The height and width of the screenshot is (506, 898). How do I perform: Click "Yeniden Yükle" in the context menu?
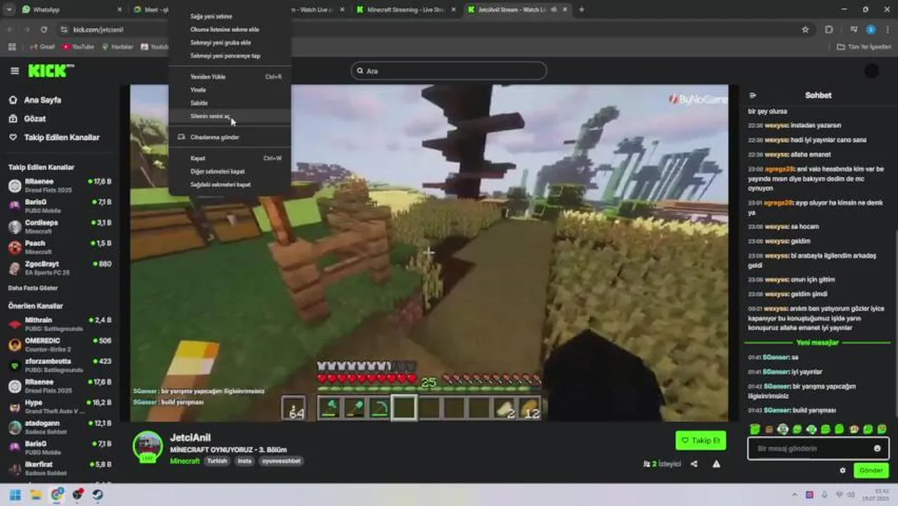[x=230, y=77]
